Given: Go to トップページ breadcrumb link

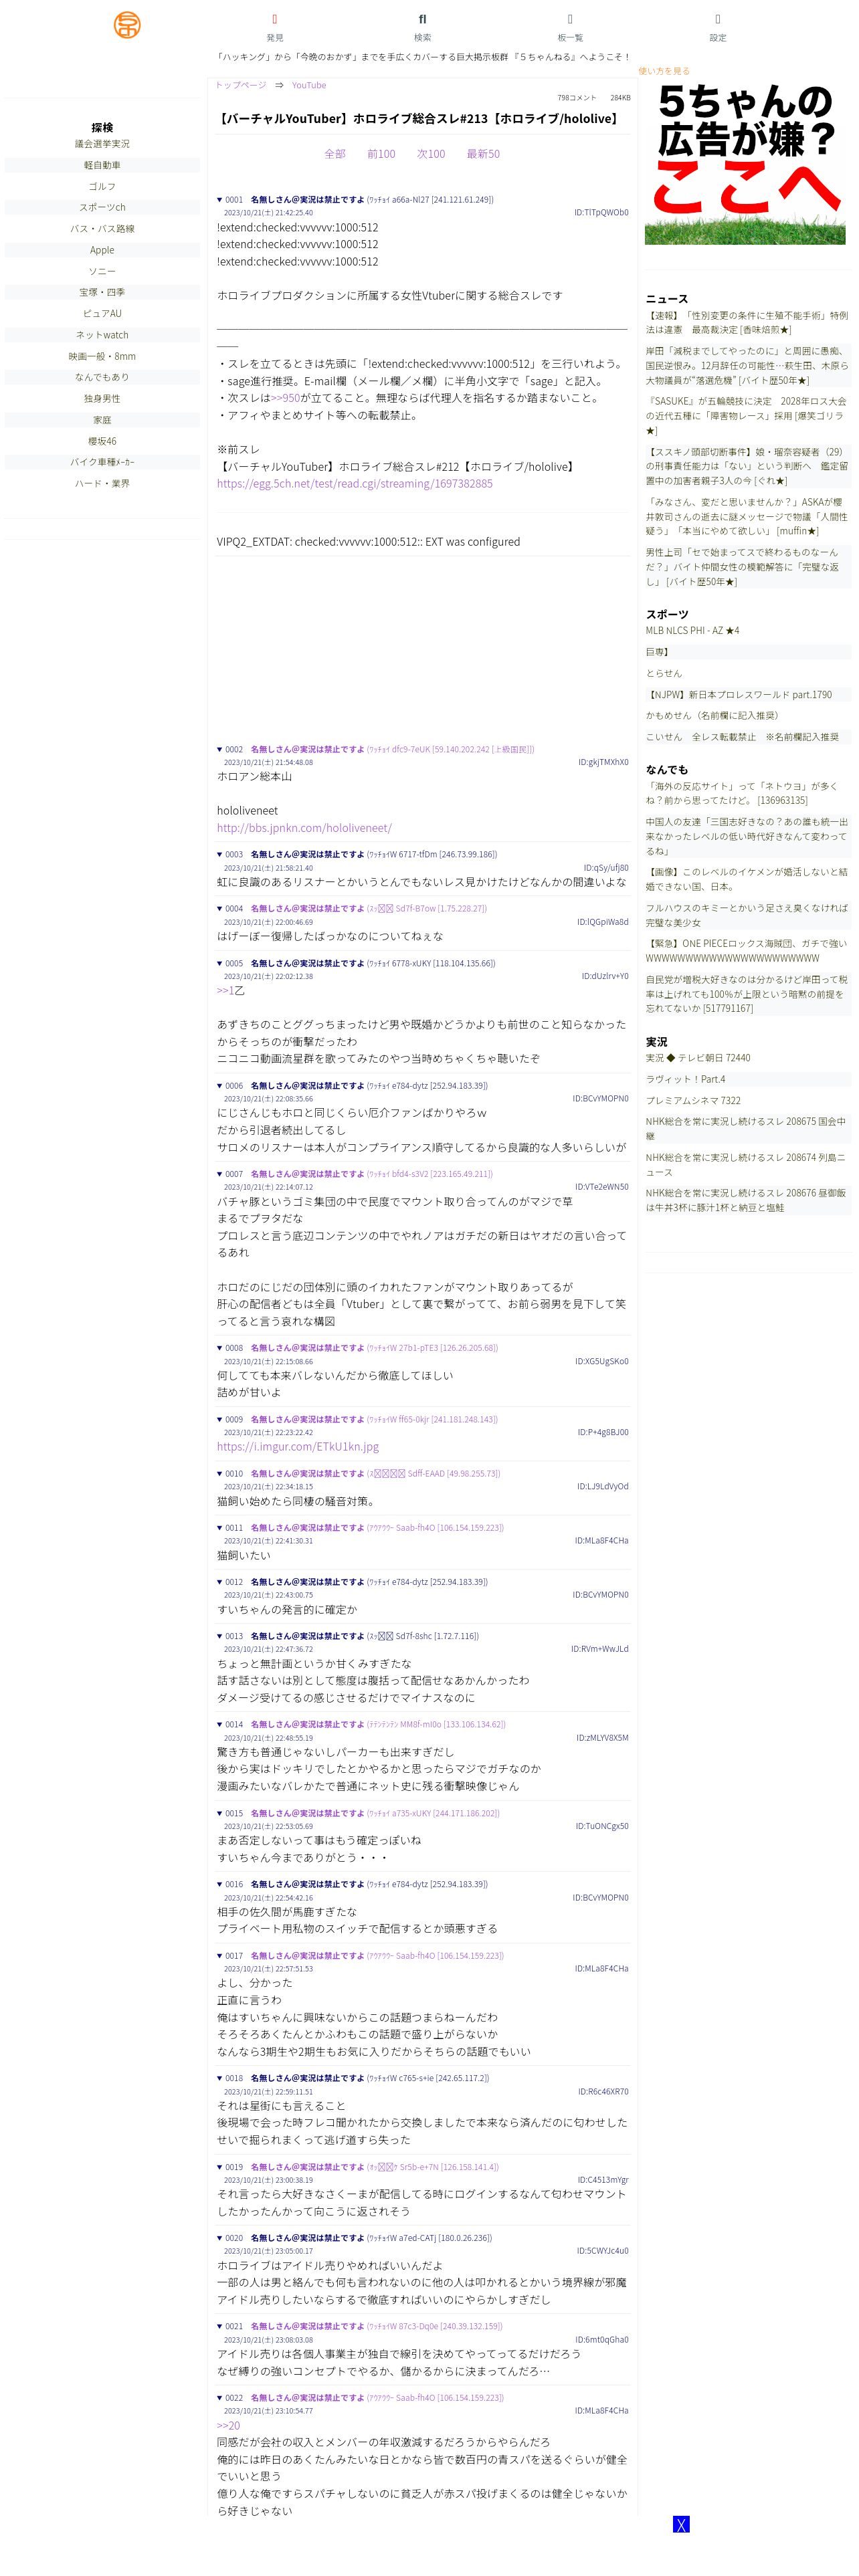Looking at the screenshot, I should (x=241, y=85).
